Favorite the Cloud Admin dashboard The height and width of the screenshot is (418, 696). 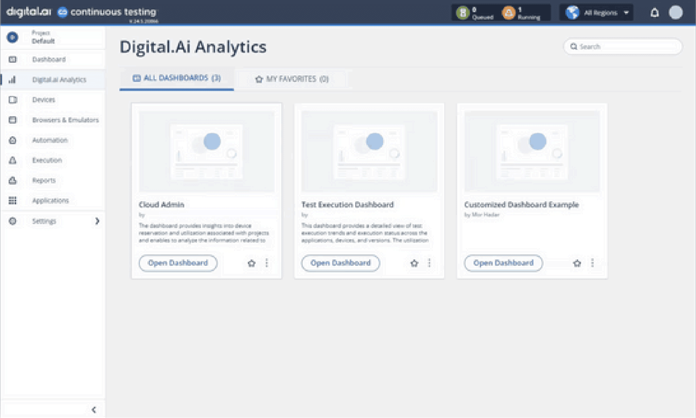point(251,263)
